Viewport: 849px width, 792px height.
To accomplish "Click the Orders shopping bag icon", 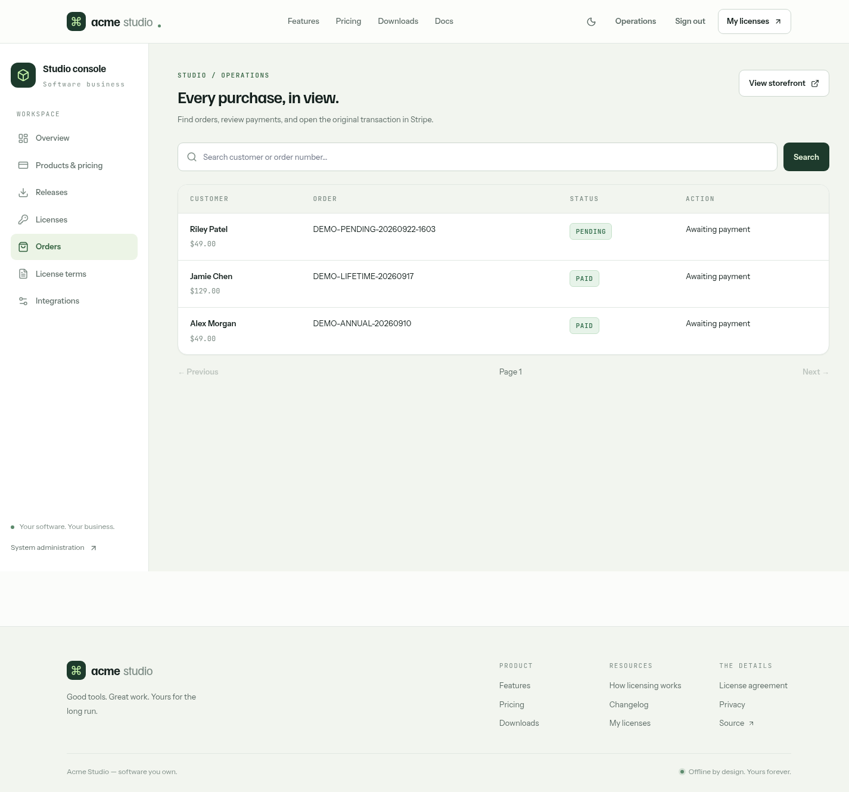I will (23, 247).
